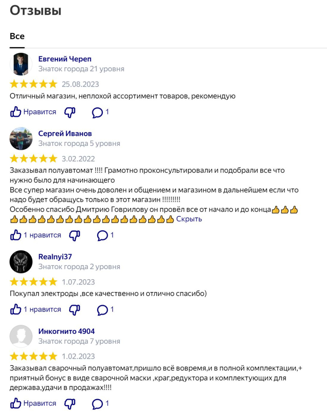Image resolution: width=327 pixels, height=415 pixels.
Task: Click Евгений Череп's avatar photo
Action: coord(21,64)
